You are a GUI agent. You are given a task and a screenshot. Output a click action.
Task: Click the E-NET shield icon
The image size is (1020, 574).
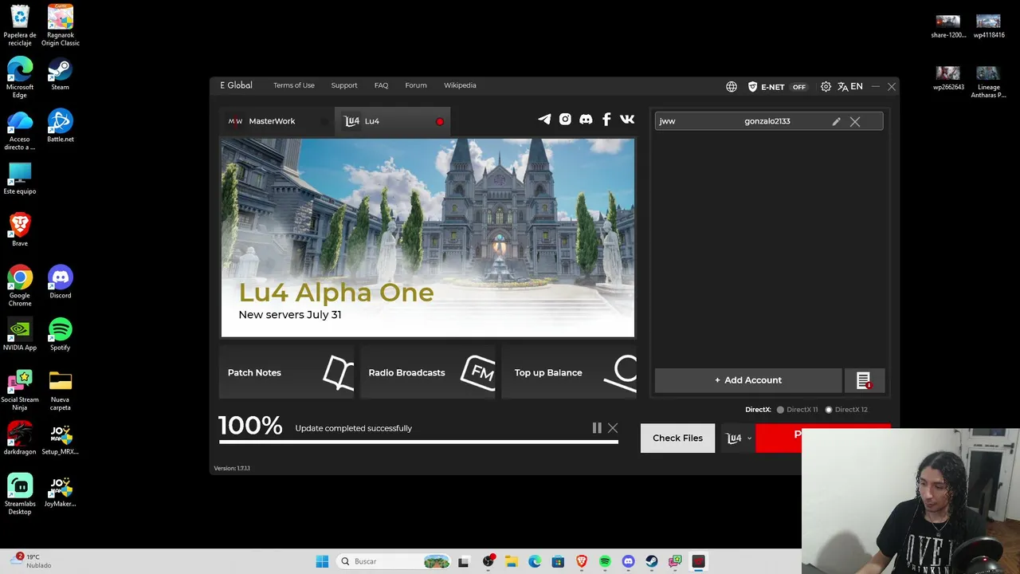(x=752, y=86)
